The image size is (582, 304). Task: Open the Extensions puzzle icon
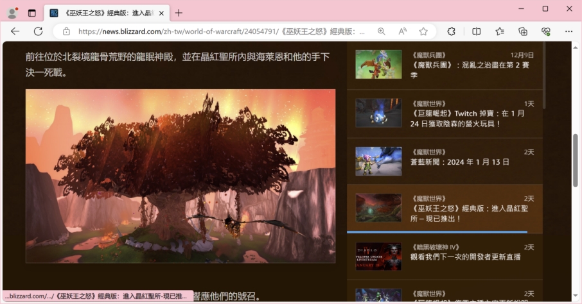452,31
